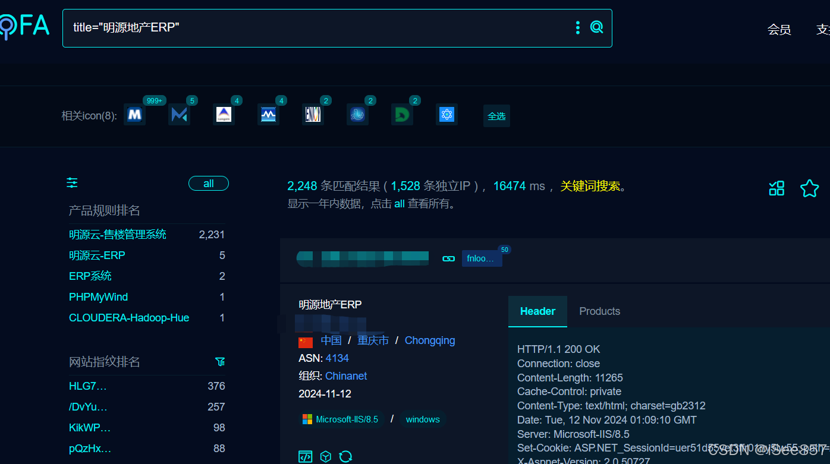This screenshot has width=830, height=464.
Task: Click the Content-Length: 11265 line
Action: click(x=570, y=378)
